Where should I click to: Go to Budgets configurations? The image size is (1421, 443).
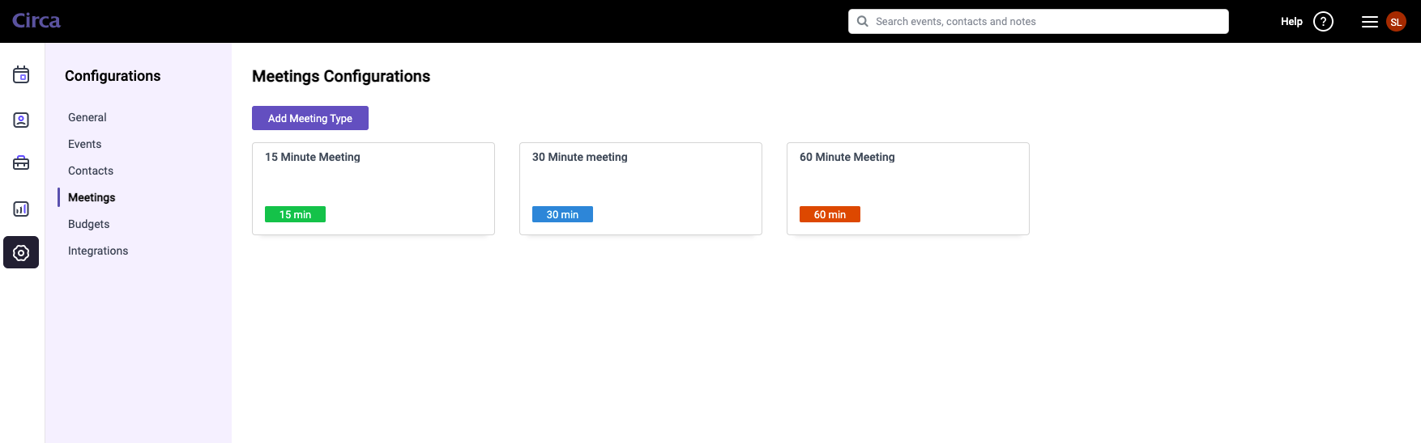[x=89, y=224]
